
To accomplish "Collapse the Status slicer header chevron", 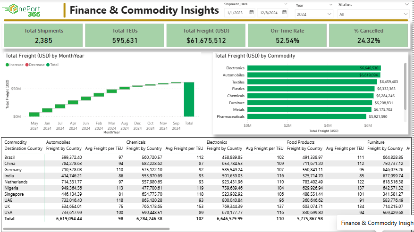I will click(406, 5).
